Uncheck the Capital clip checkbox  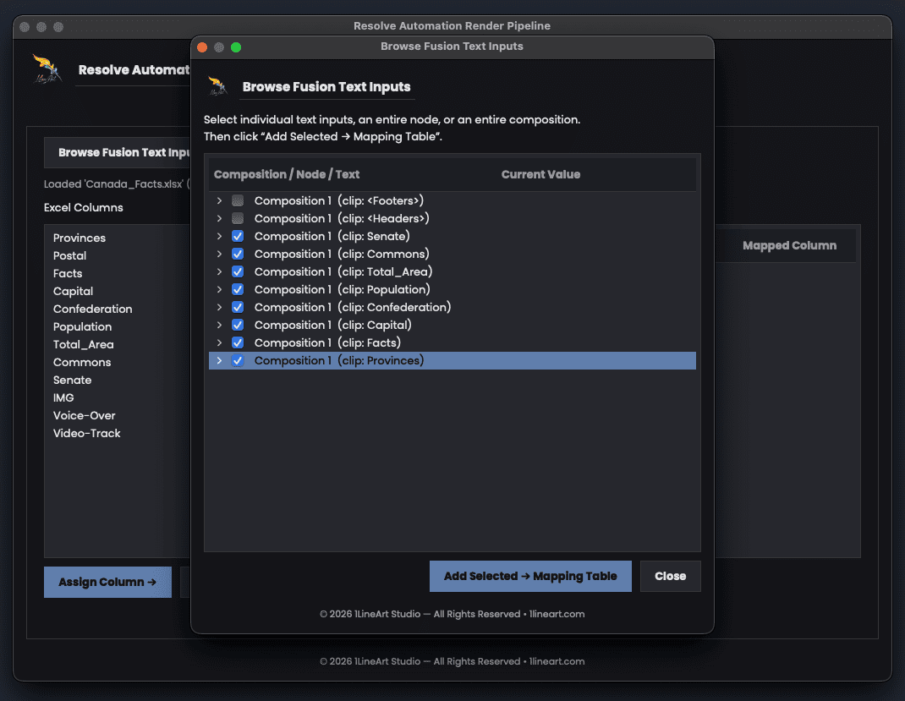tap(237, 325)
